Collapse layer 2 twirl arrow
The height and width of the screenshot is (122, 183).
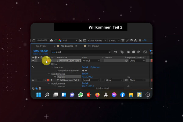tap(45, 80)
